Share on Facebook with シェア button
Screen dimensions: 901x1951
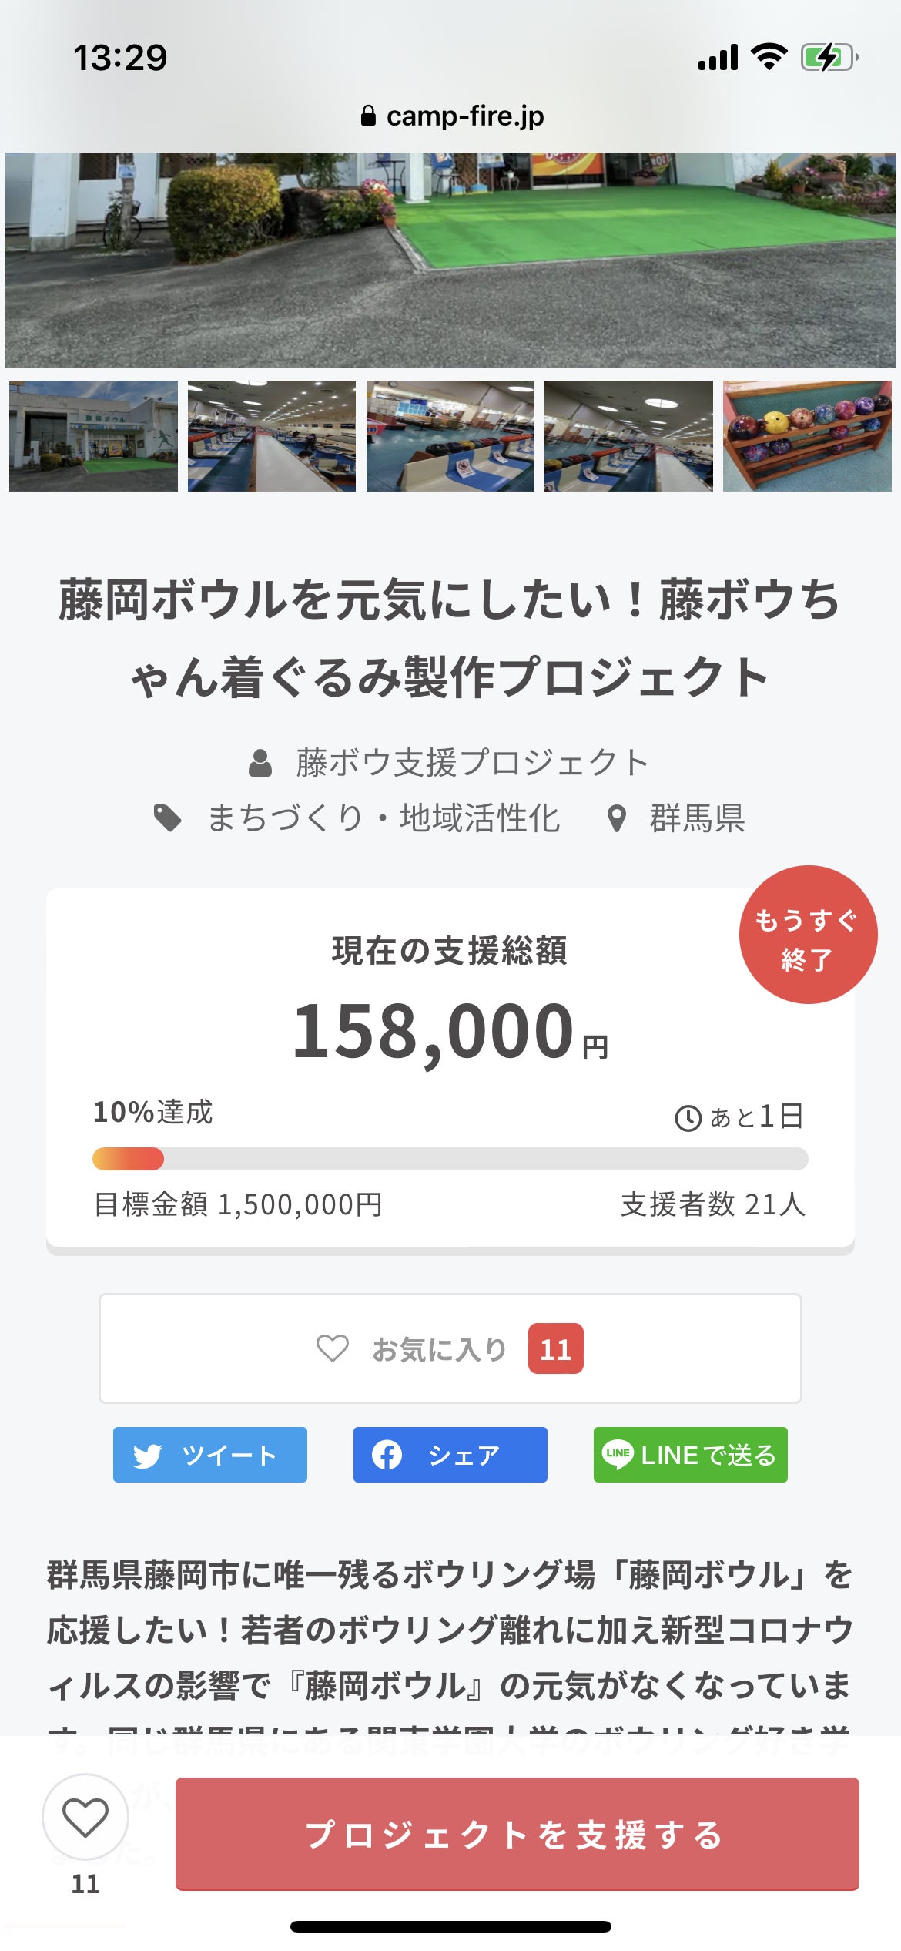(x=450, y=1455)
